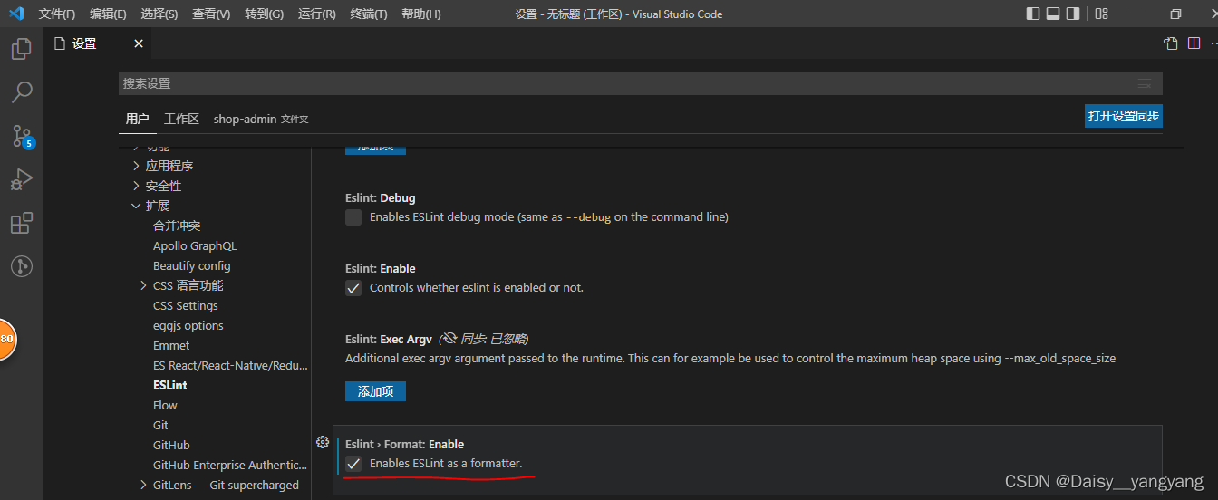Viewport: 1218px width, 500px height.
Task: Enable the Eslint: Debug checkbox
Action: point(353,217)
